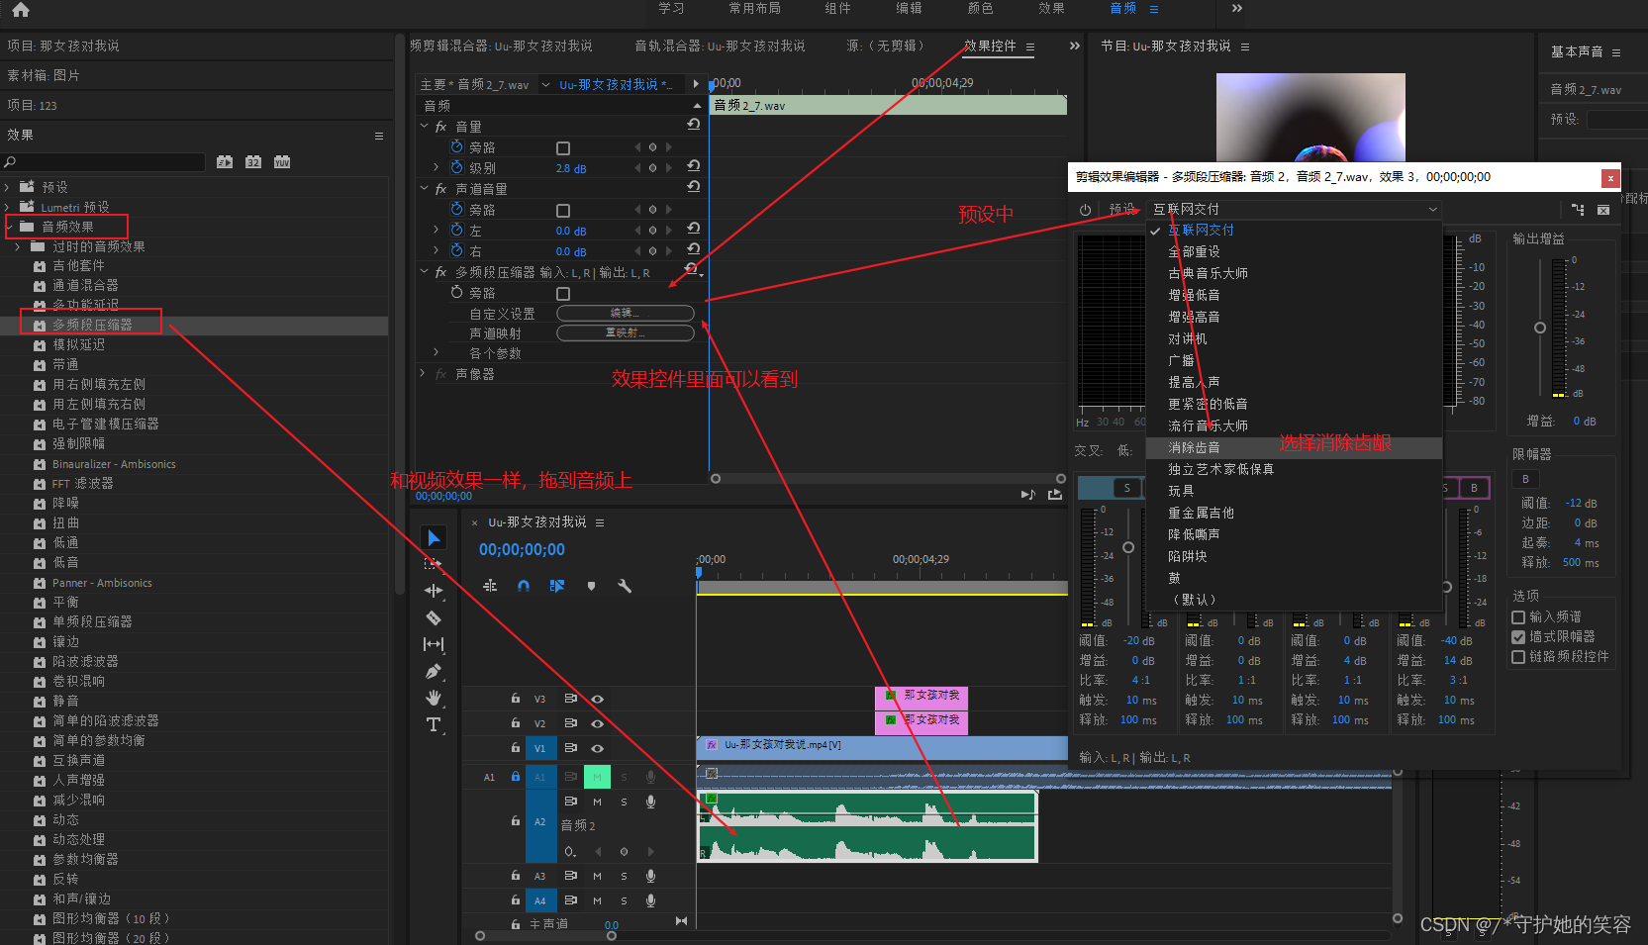Switch to 颜色 workspace
The width and height of the screenshot is (1648, 945).
coord(980,8)
